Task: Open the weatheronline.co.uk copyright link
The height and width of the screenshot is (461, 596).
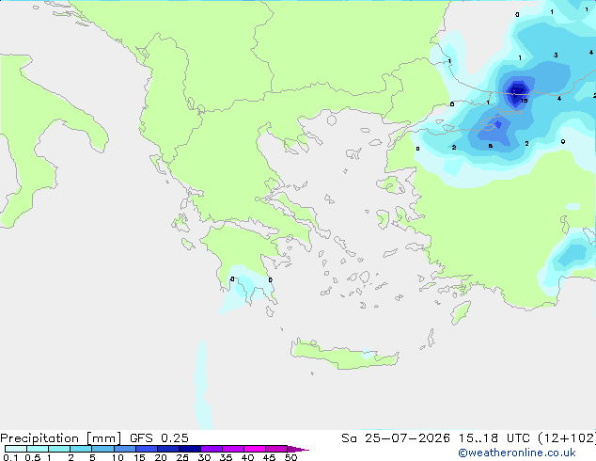Action: click(x=517, y=453)
